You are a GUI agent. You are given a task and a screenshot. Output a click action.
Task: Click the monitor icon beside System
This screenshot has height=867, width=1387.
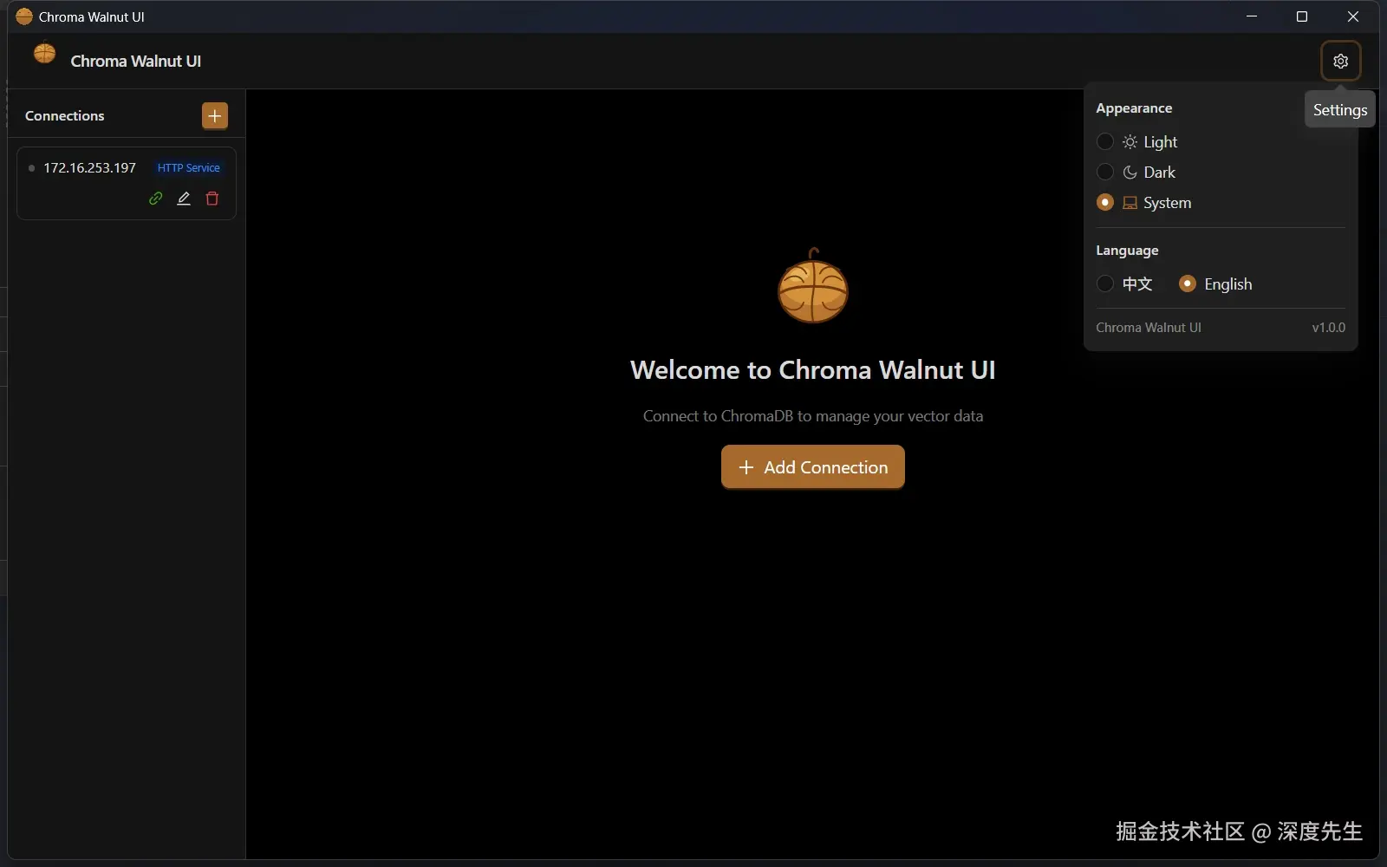coord(1130,203)
